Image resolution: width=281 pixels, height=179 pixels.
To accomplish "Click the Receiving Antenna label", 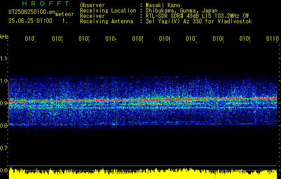I will [106, 21].
